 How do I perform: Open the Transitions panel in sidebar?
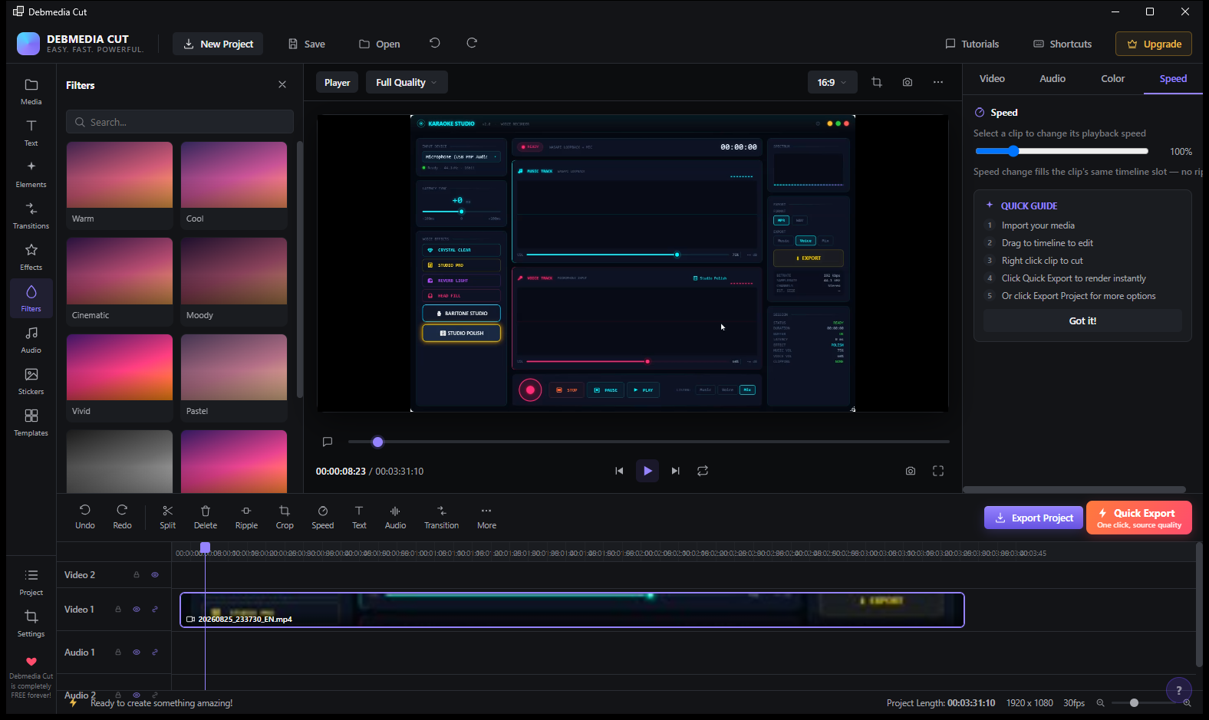[x=31, y=215]
